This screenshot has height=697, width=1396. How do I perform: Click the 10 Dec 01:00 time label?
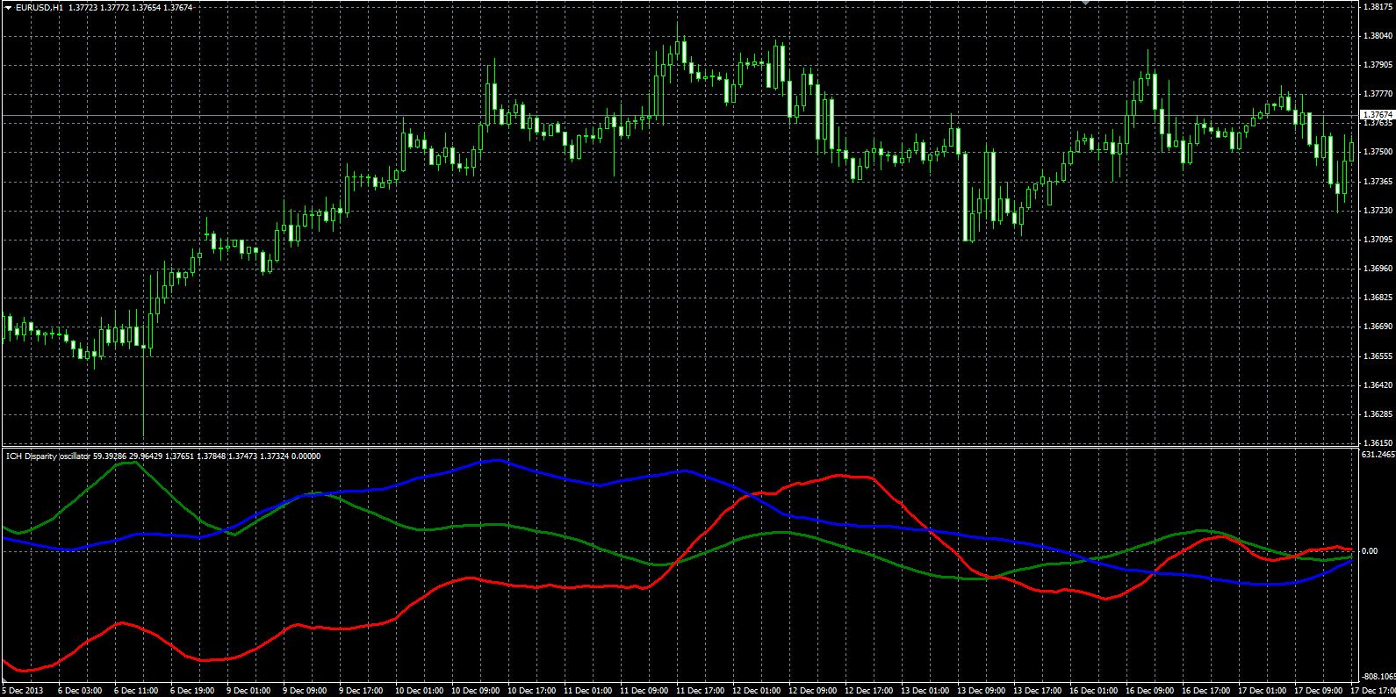coord(419,691)
